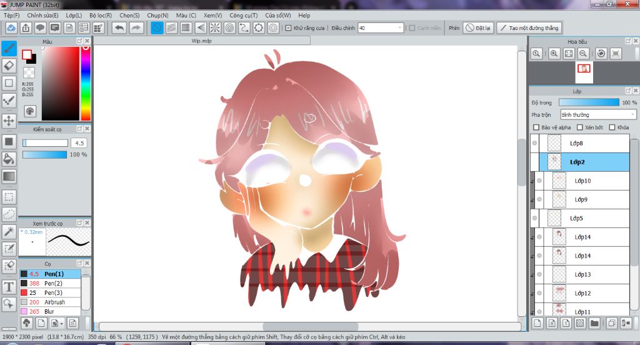Turn snap off with the blue snap icon
Viewport: 640px width, 345px height.
click(157, 27)
